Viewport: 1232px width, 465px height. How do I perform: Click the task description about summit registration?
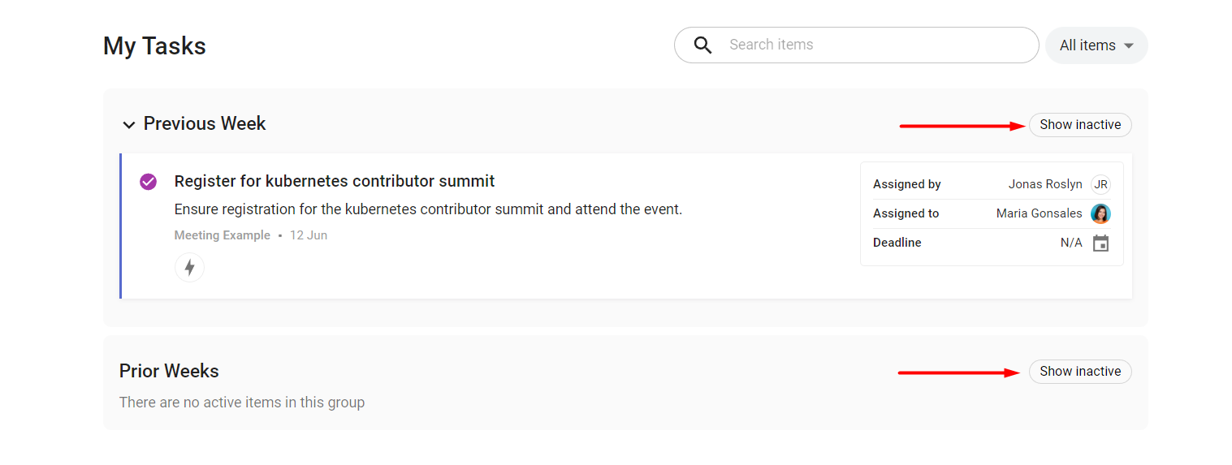coord(428,209)
